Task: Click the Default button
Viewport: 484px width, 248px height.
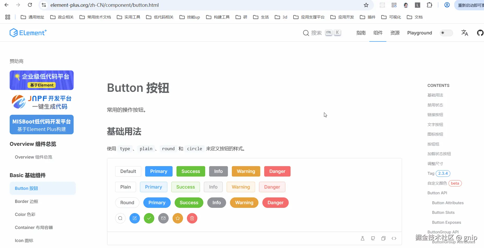Action: [x=128, y=171]
